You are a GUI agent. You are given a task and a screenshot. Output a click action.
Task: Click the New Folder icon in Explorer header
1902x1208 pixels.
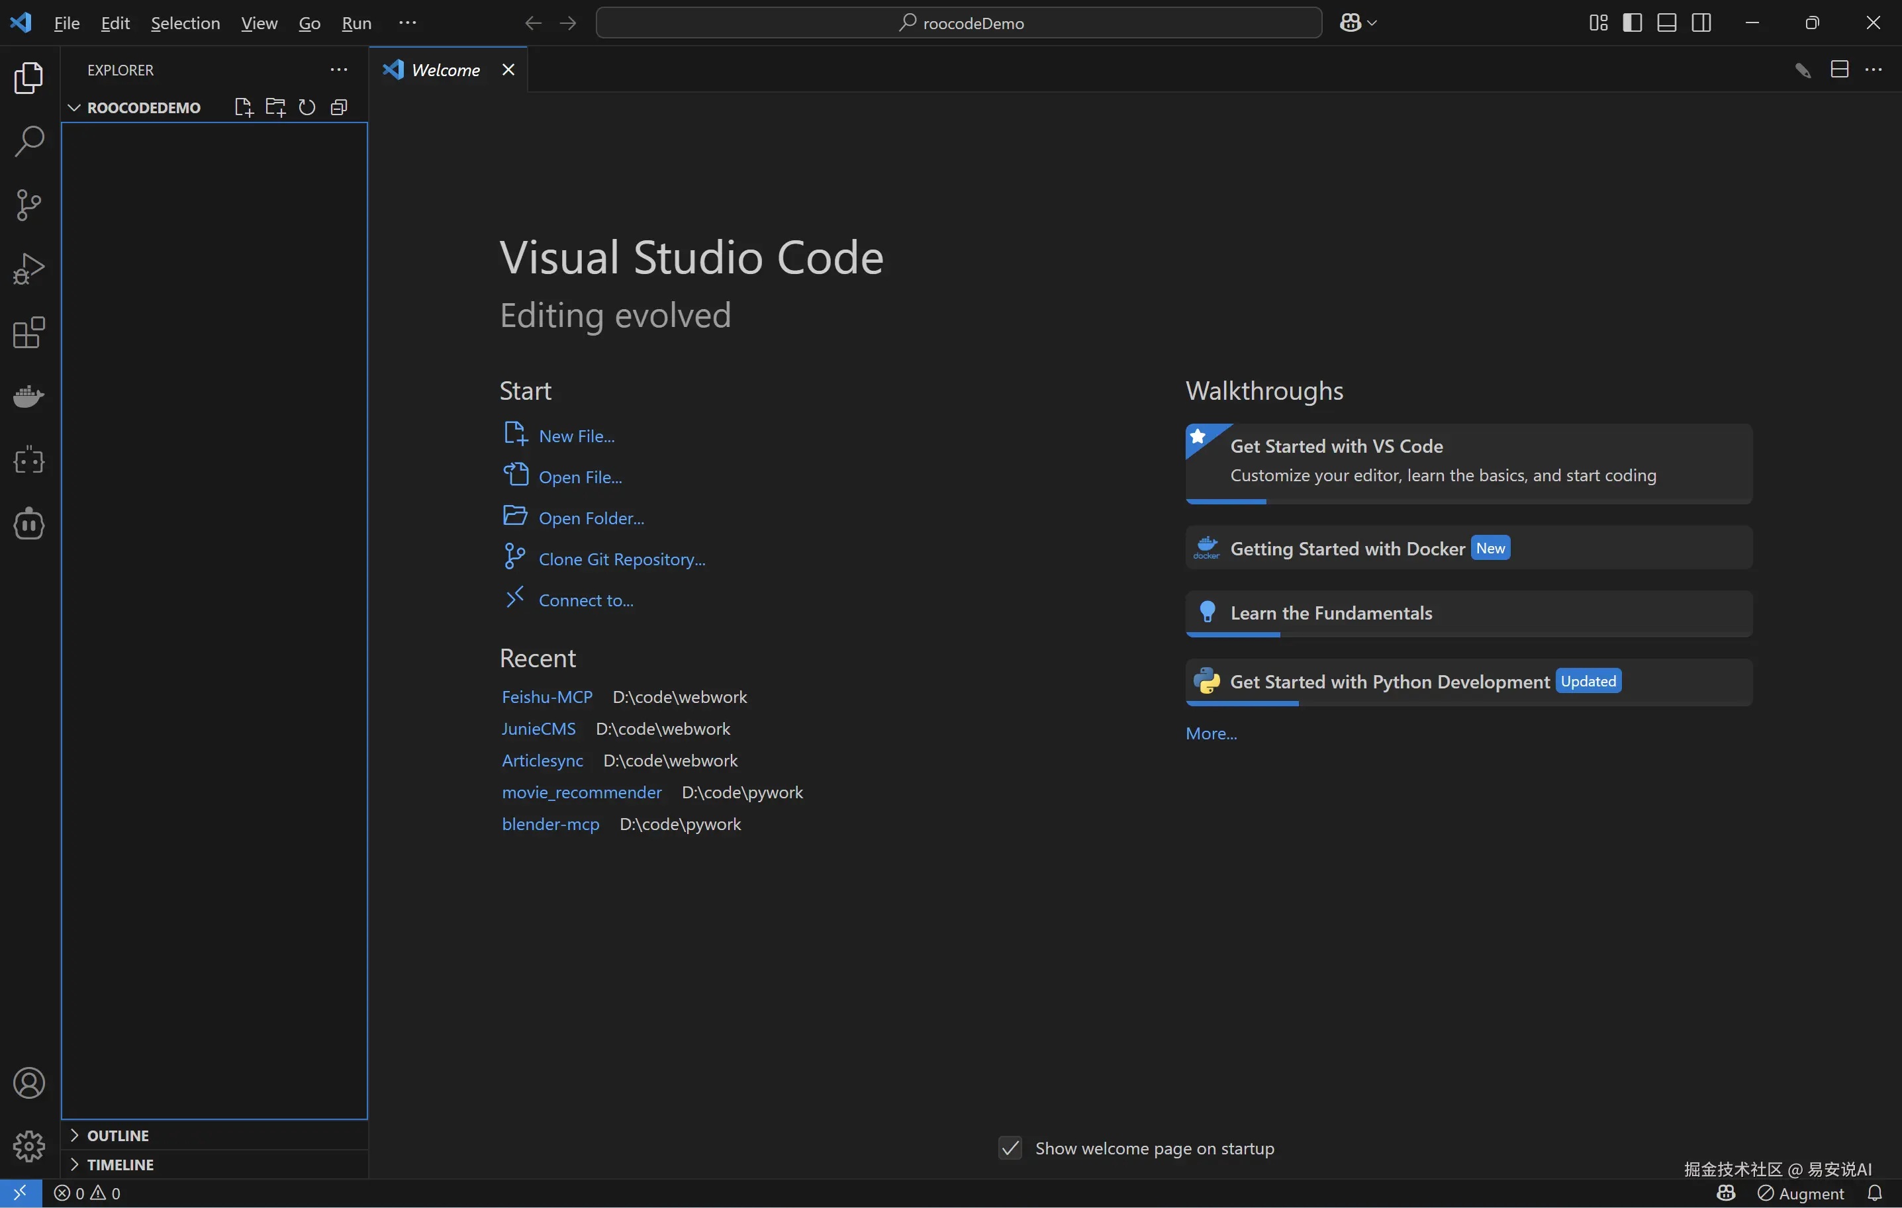[x=275, y=107]
